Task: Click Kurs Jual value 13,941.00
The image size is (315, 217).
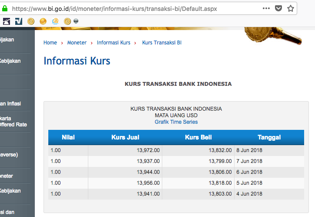Action: (x=148, y=193)
